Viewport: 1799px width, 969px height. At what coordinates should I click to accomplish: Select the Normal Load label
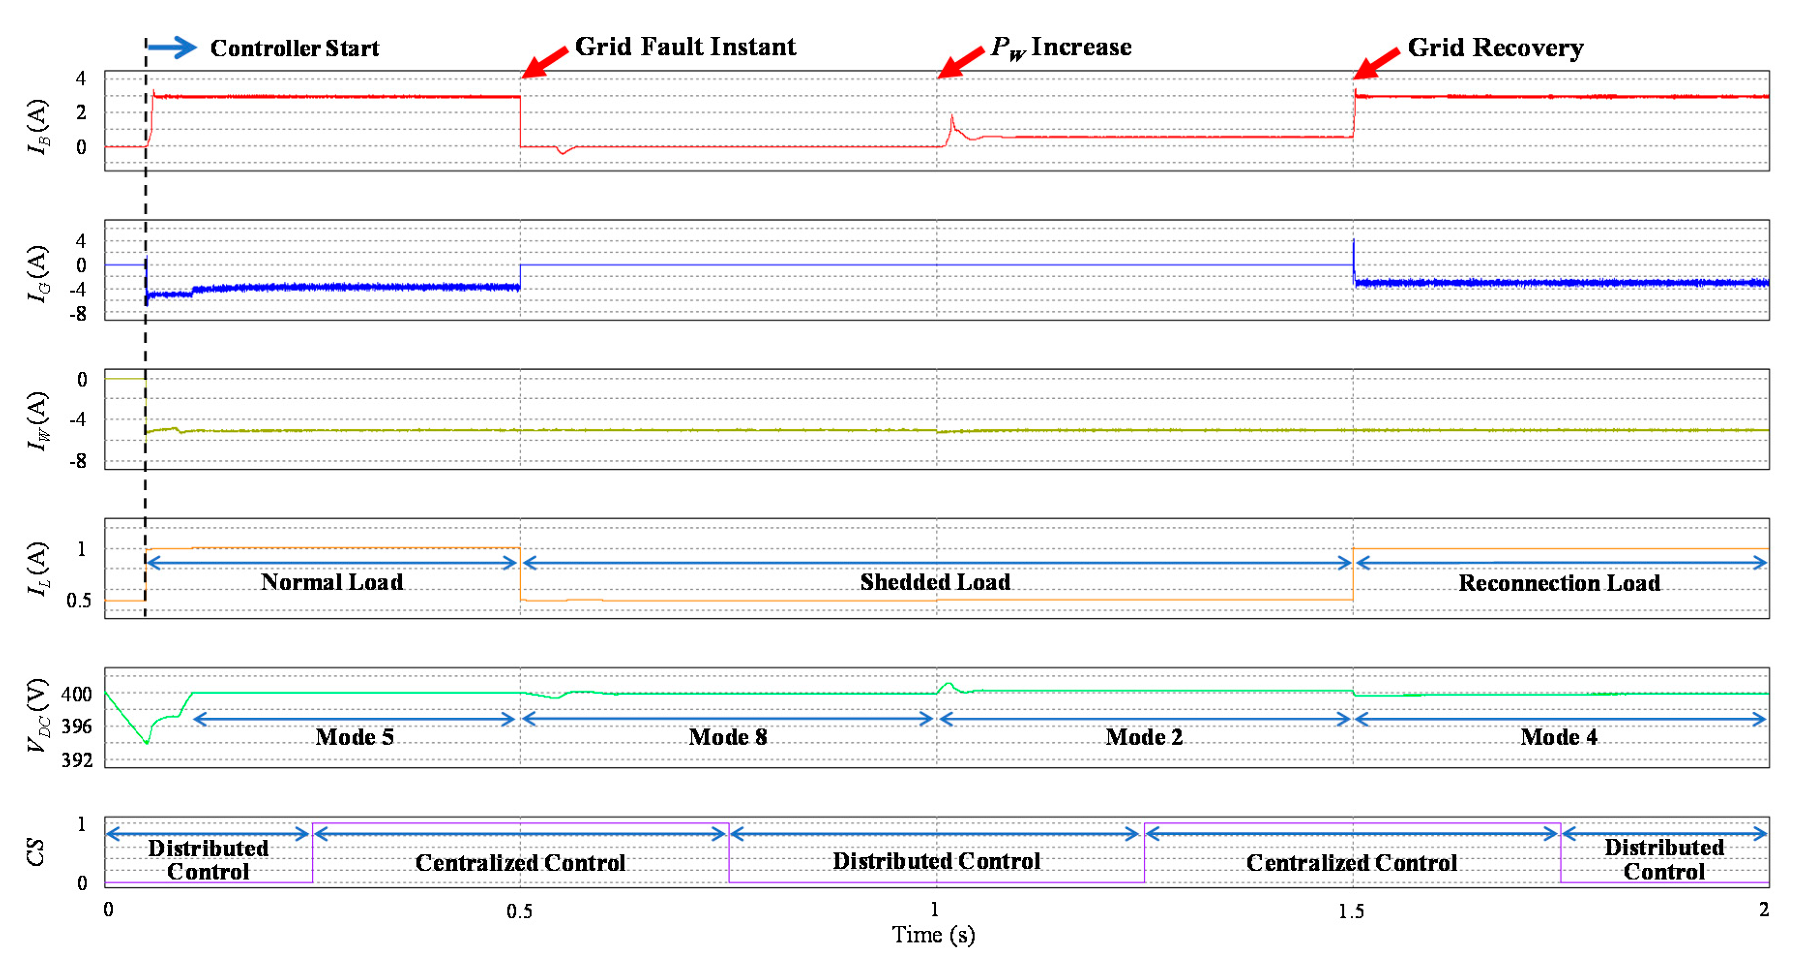[x=332, y=582]
